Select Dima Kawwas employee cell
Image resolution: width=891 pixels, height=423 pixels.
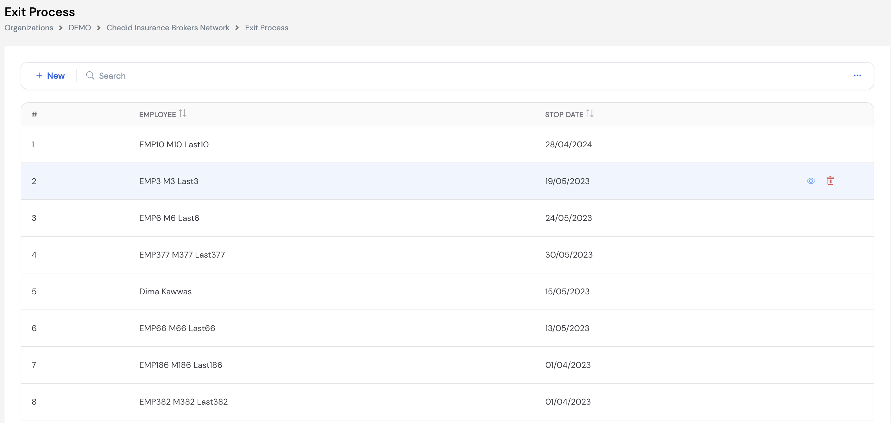(x=165, y=291)
